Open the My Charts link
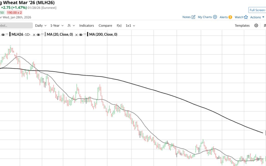Screen dimensions: 266x166 pos(205,17)
